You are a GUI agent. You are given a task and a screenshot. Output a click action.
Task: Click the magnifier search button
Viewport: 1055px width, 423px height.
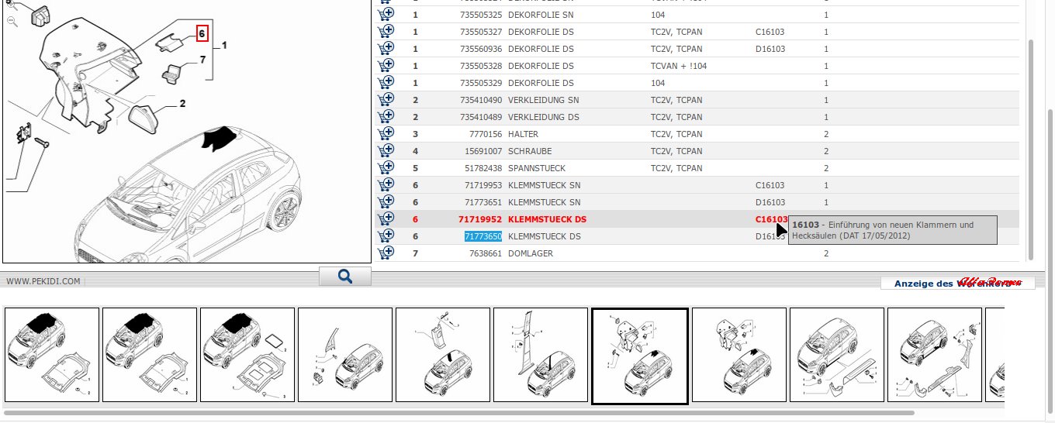click(345, 277)
